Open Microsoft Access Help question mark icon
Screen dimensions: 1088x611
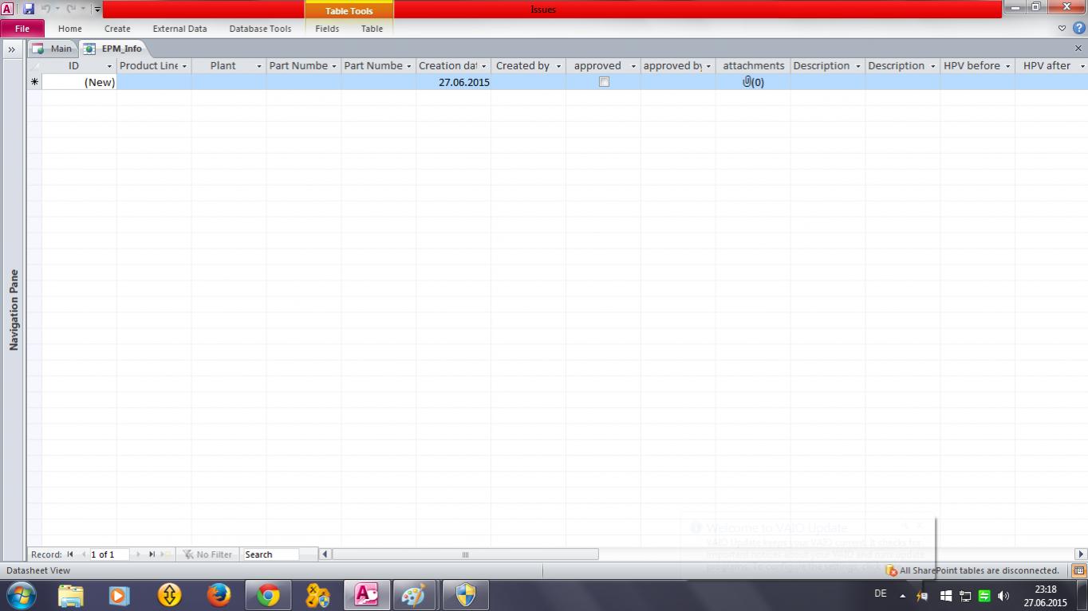(1079, 28)
